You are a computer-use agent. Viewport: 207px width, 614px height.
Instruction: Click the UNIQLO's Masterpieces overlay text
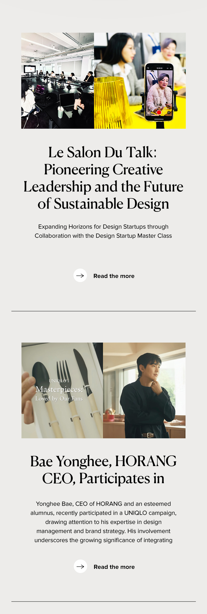click(x=59, y=390)
